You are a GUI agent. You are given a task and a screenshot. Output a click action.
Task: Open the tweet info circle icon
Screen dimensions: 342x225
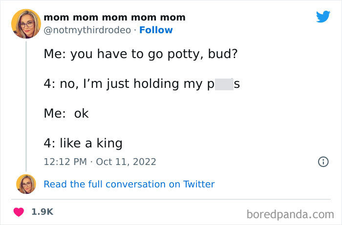pos(323,162)
